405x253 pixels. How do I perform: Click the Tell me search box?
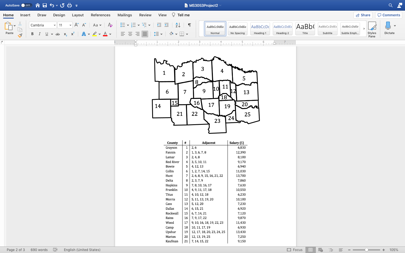point(181,15)
